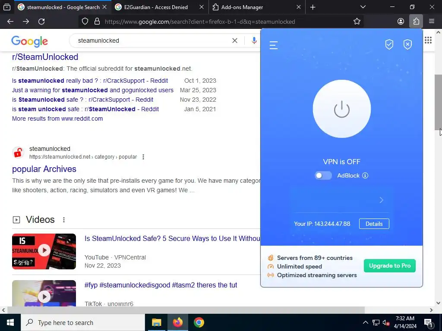Start voice search microphone
442x331 pixels.
click(254, 41)
